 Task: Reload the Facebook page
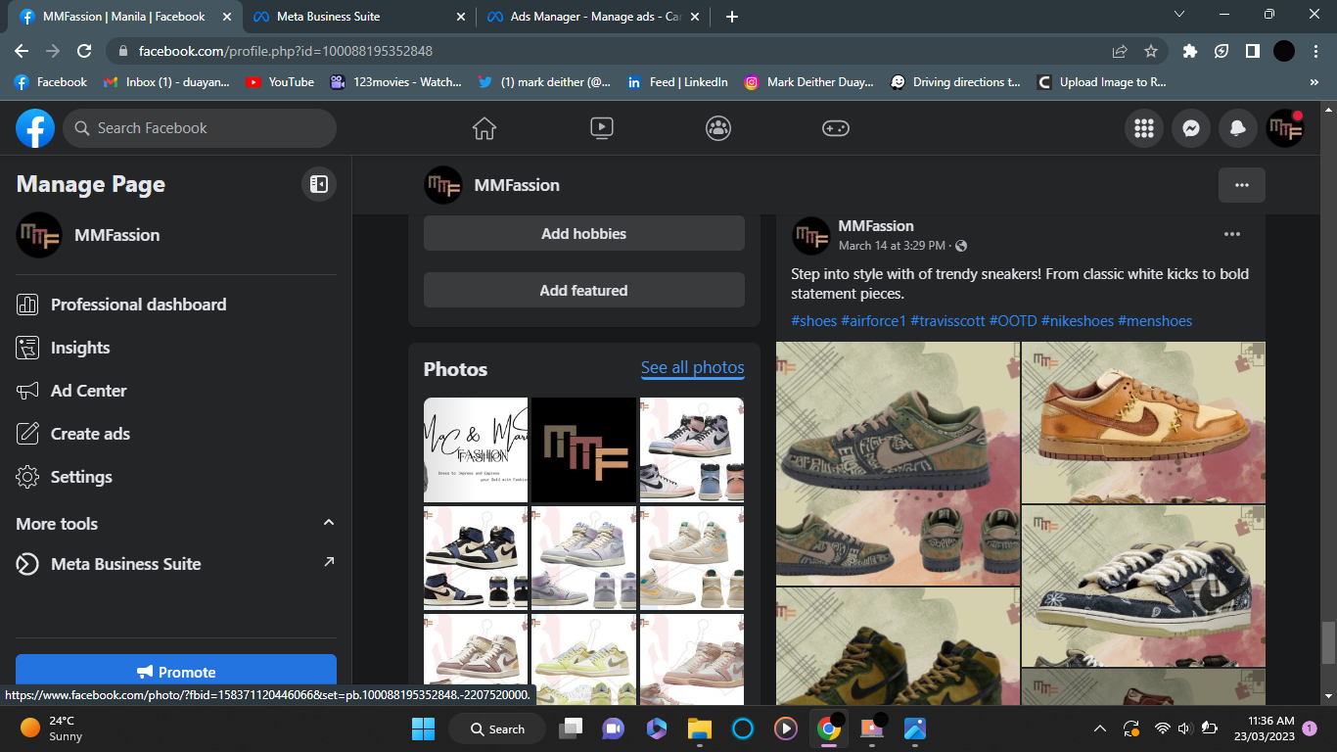[84, 51]
